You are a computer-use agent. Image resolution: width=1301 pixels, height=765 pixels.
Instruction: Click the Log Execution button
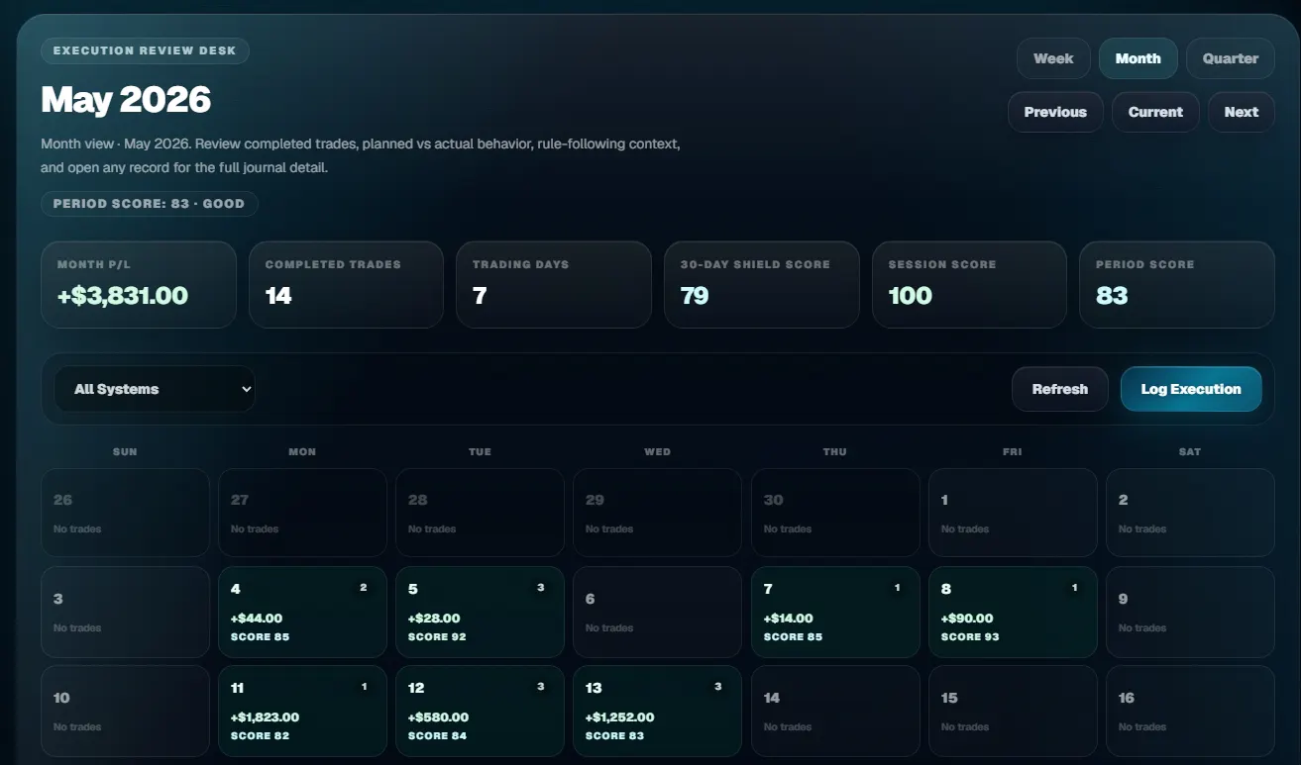pyautogui.click(x=1191, y=389)
